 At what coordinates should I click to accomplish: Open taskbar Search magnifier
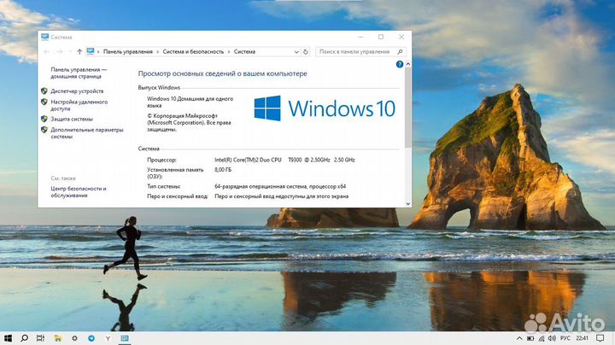(x=25, y=338)
